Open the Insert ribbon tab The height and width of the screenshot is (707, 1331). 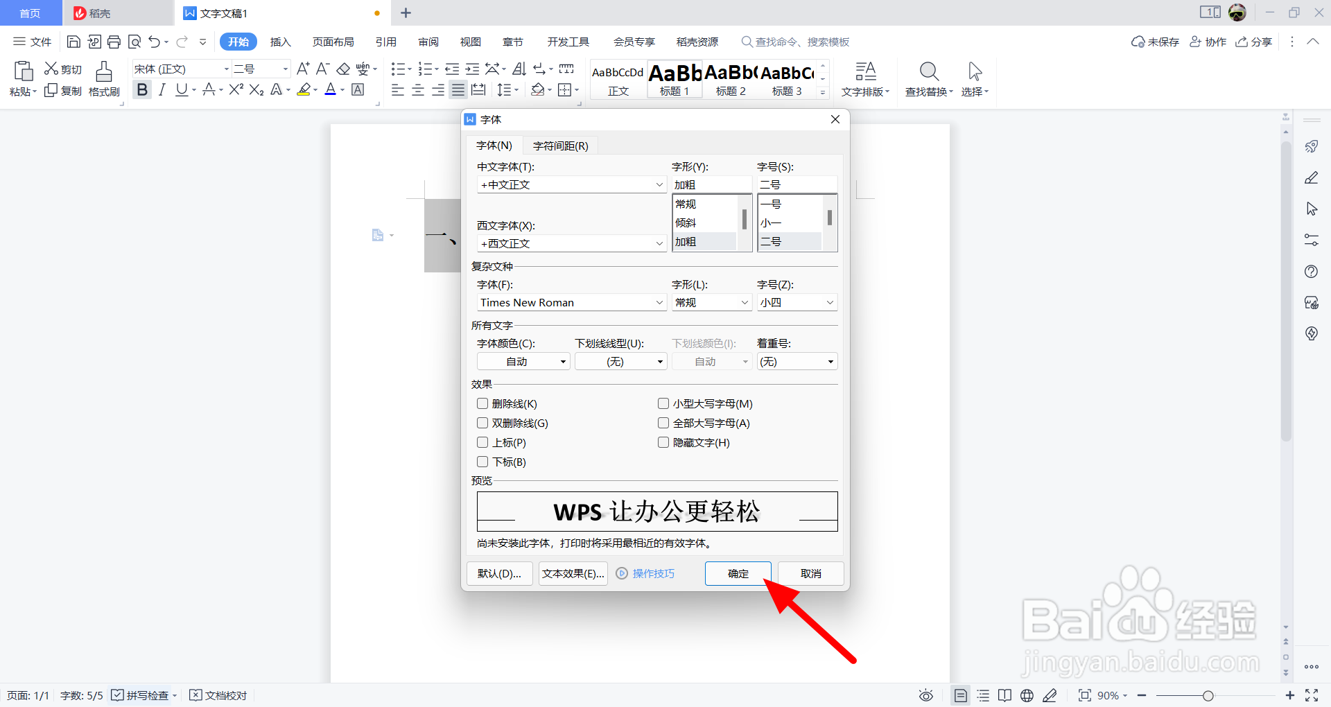click(280, 42)
